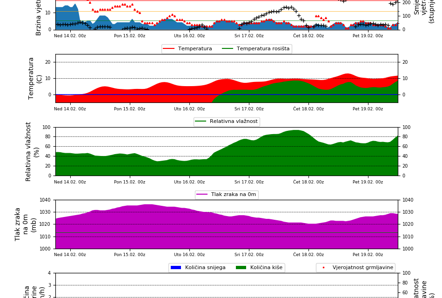
Task: Click 'Pon 15.02. 00z' under the temperature chart
Action: pyautogui.click(x=130, y=109)
